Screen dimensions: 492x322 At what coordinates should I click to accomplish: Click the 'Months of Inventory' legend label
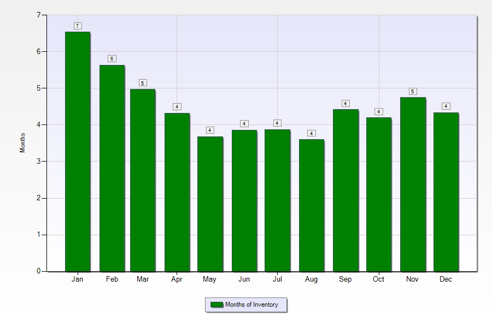coord(251,305)
